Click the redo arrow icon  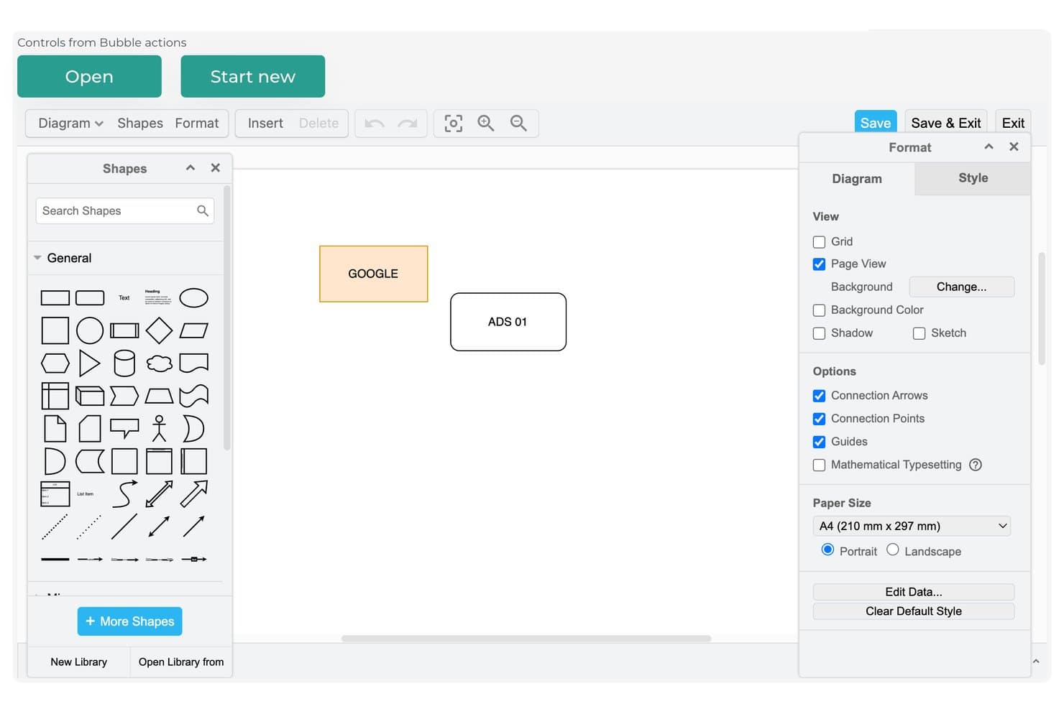(x=408, y=124)
